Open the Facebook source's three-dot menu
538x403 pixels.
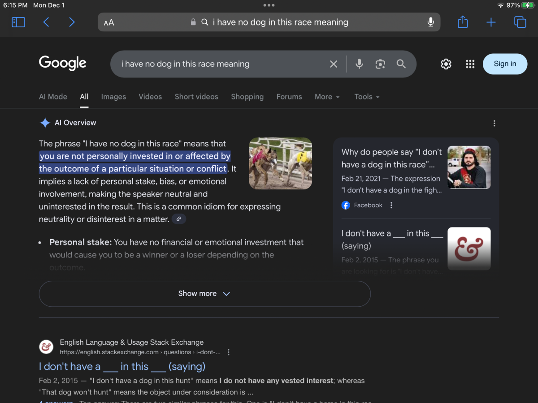click(391, 205)
